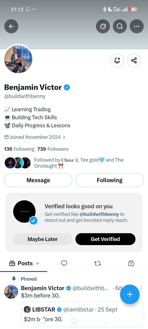148x329 pixels.
Task: Open pinned post's vertical overflow menu
Action: pos(141,288)
